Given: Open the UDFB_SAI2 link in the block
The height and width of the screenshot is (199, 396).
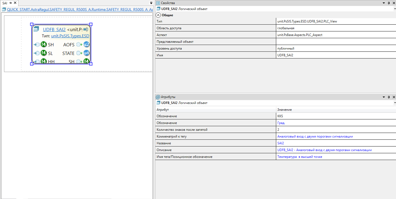Looking at the screenshot, I should 54,30.
